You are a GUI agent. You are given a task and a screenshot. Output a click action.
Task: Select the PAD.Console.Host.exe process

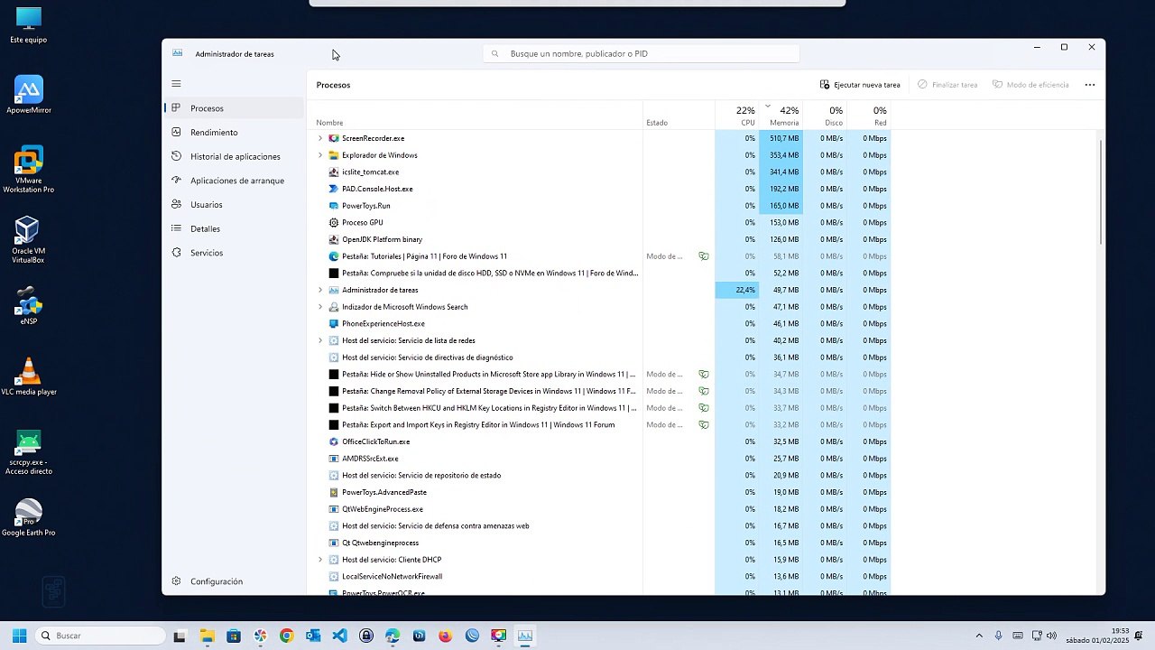tap(600, 189)
